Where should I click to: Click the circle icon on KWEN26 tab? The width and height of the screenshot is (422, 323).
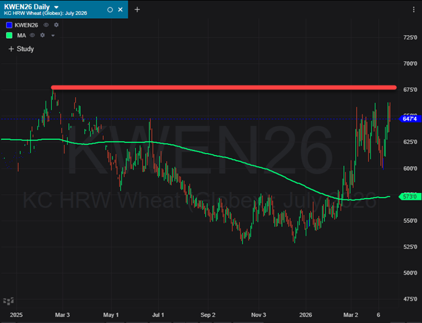(110, 9)
